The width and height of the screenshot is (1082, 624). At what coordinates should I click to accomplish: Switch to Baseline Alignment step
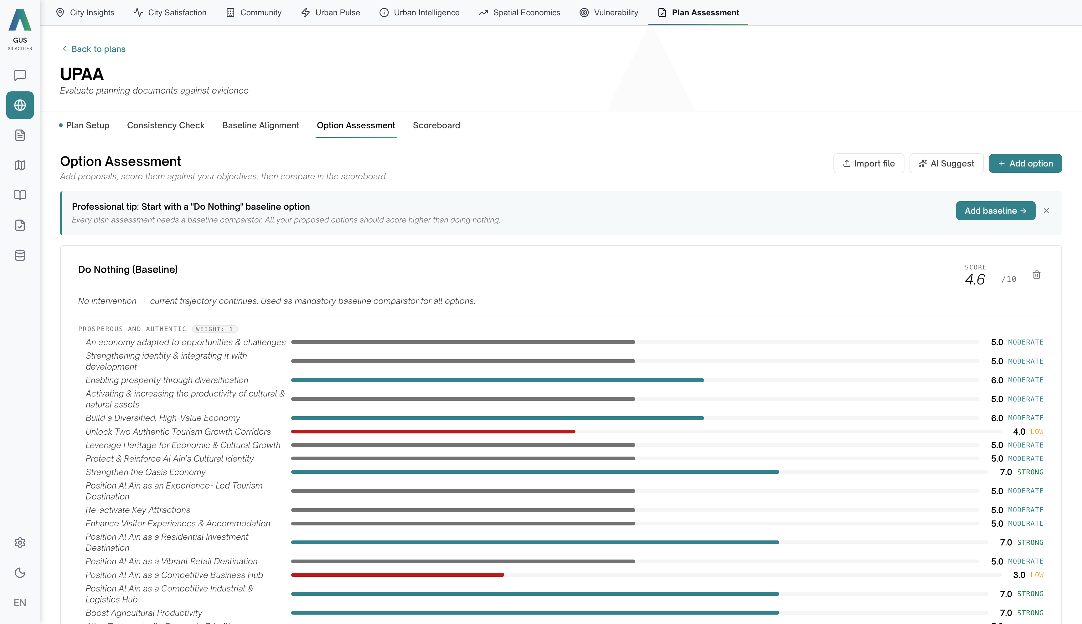point(261,125)
